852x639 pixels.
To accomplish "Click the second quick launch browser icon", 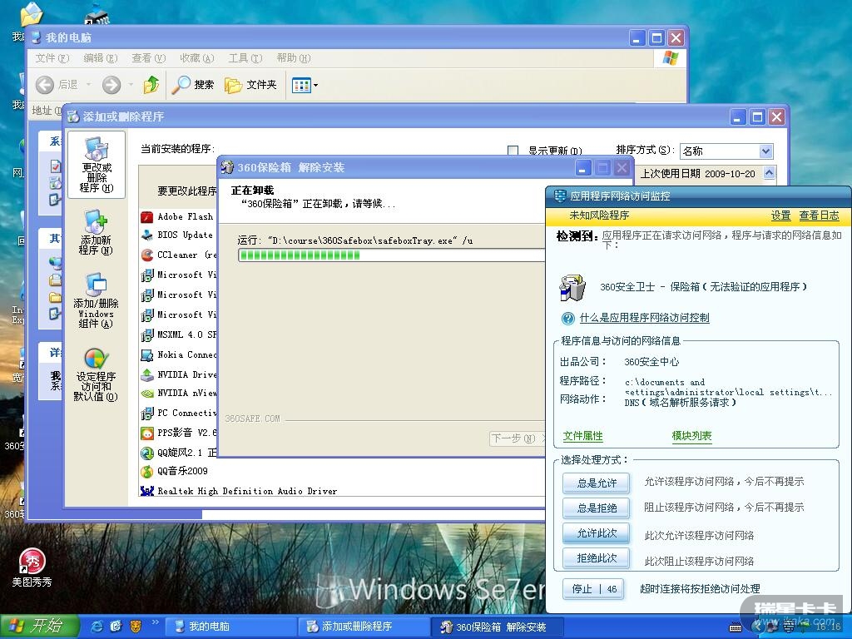I will click(116, 627).
